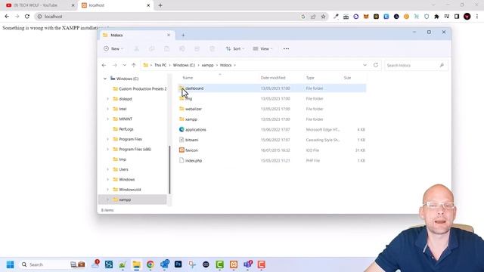The height and width of the screenshot is (272, 484).
Task: Expand the Users tree folder
Action: [x=107, y=169]
